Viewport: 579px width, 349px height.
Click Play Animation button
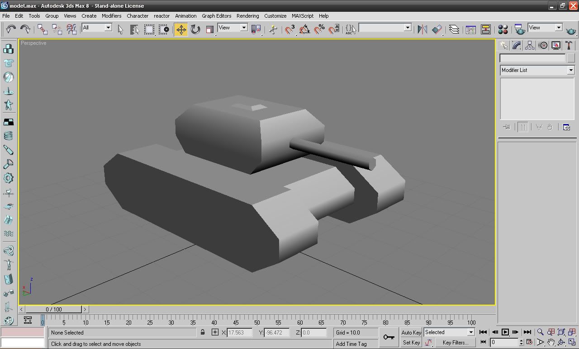505,332
